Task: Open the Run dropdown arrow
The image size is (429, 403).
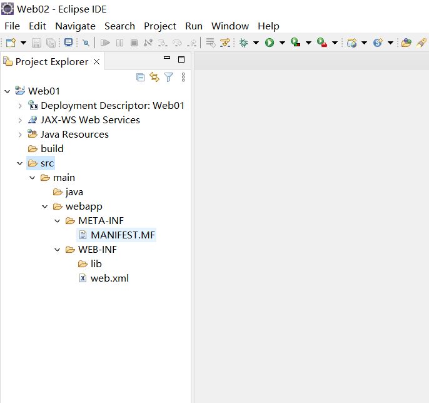Action: point(283,43)
